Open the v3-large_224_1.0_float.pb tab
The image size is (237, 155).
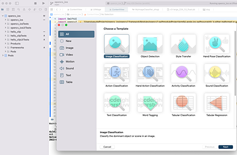[x=181, y=10]
